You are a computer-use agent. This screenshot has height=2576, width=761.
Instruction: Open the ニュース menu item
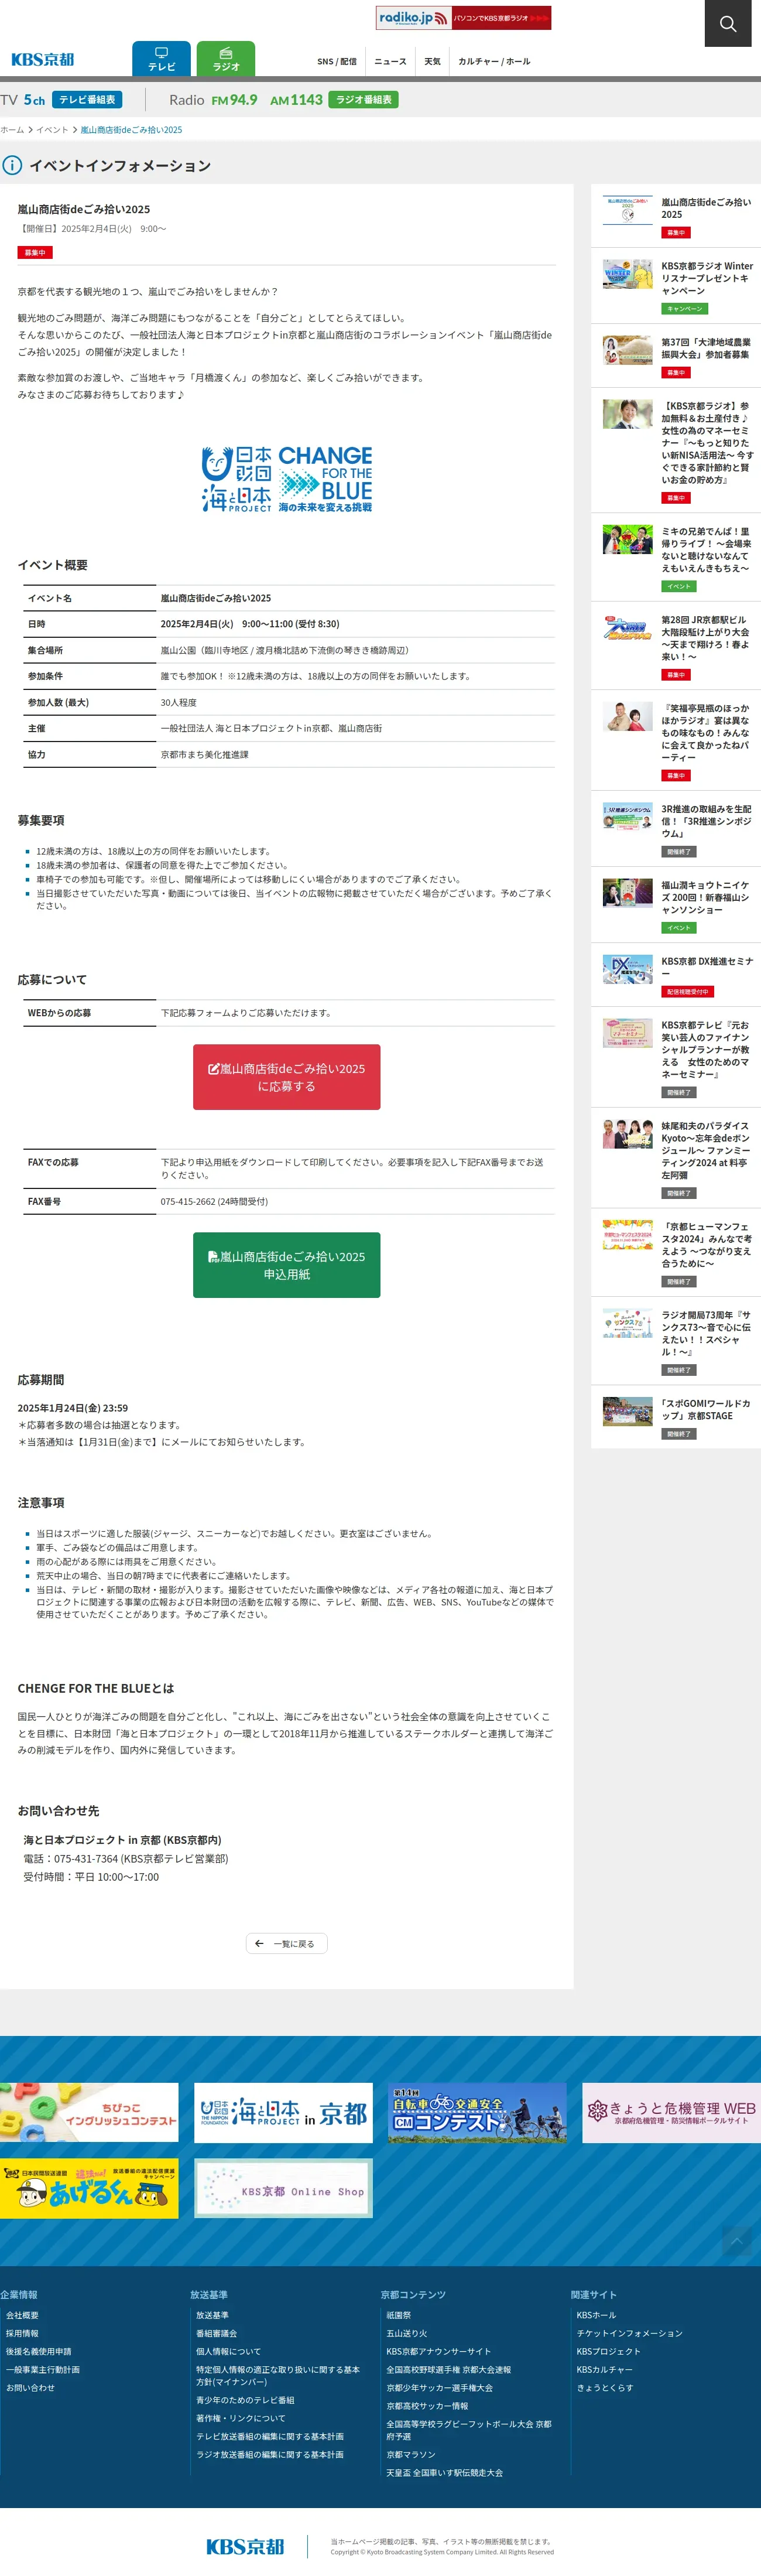(390, 62)
